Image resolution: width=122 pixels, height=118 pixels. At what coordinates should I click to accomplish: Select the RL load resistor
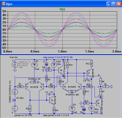click(106, 87)
